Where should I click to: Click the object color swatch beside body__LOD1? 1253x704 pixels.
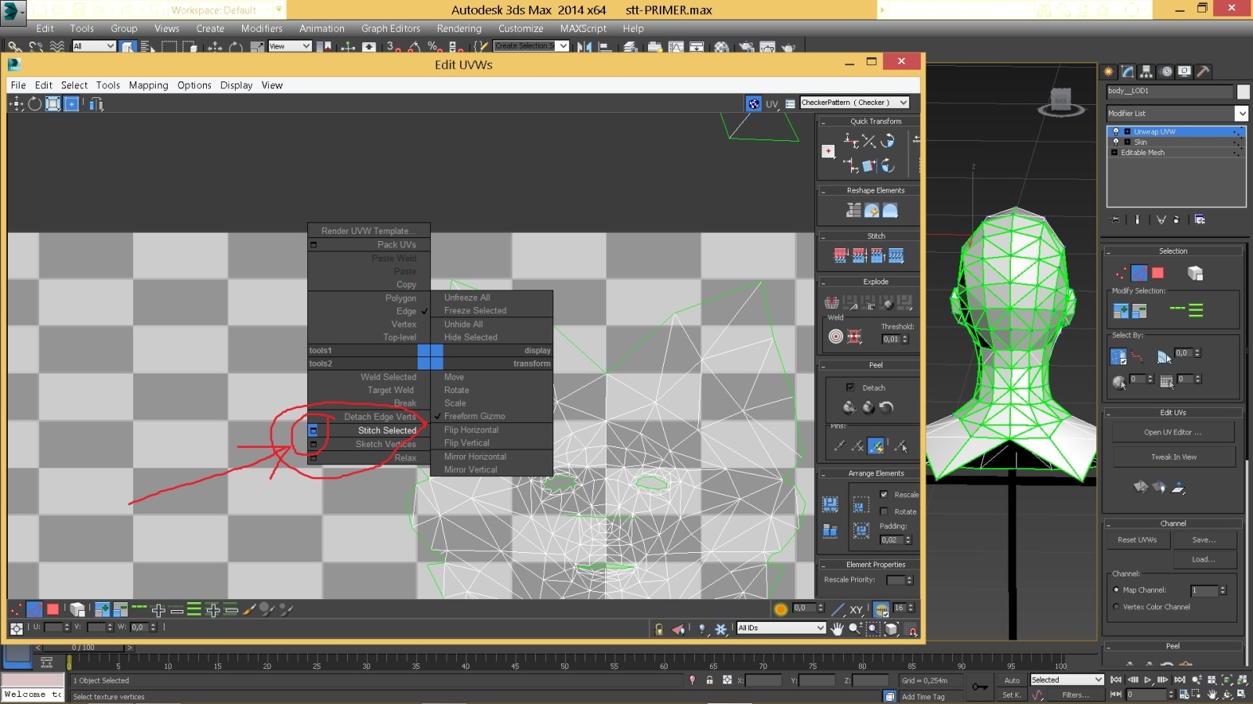[x=1243, y=92]
